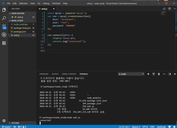Open the editor More Actions ellipsis
177x128 pixels.
175,9
